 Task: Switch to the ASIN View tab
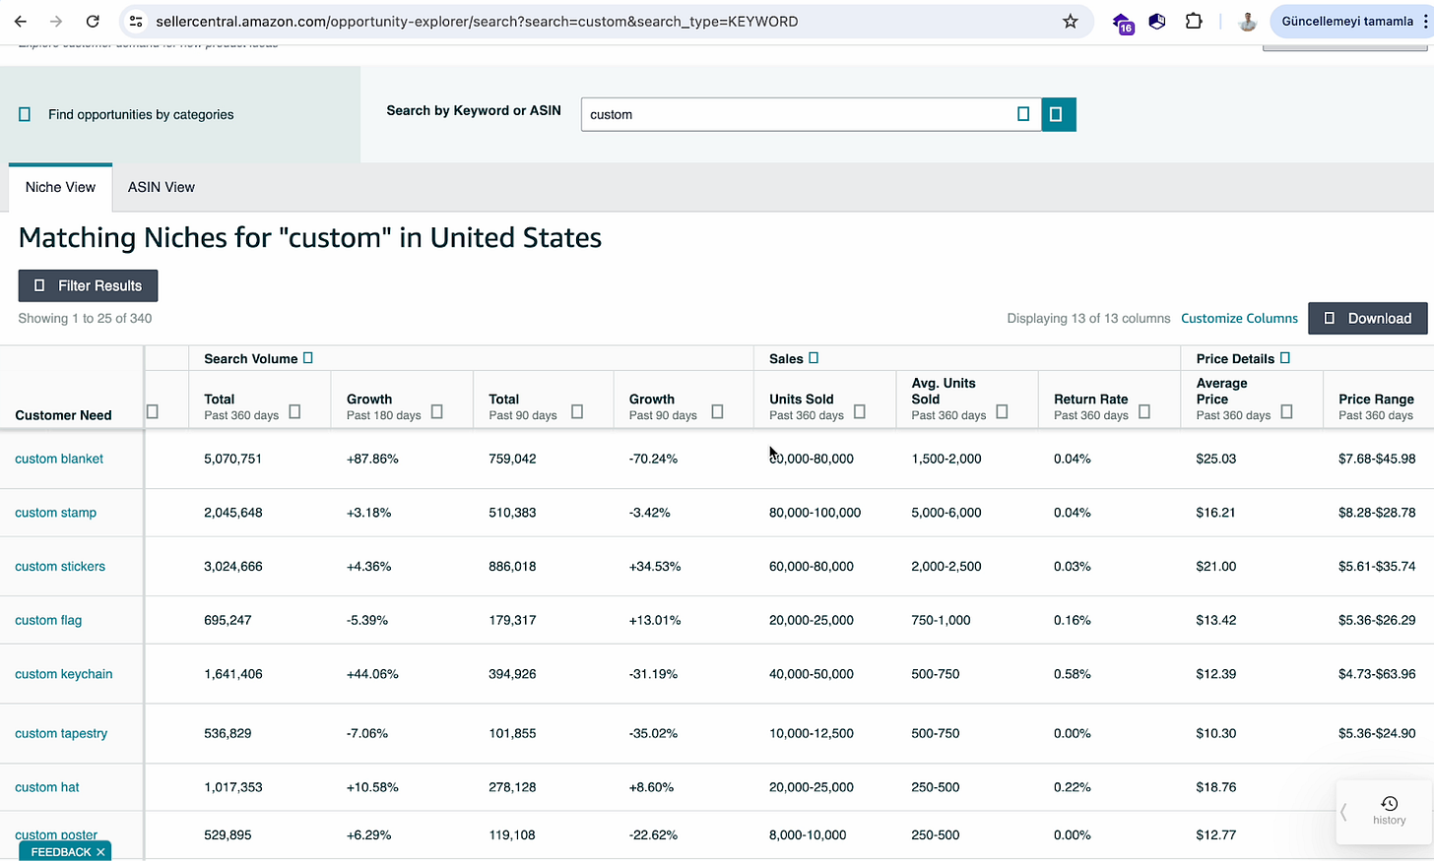[x=162, y=187]
